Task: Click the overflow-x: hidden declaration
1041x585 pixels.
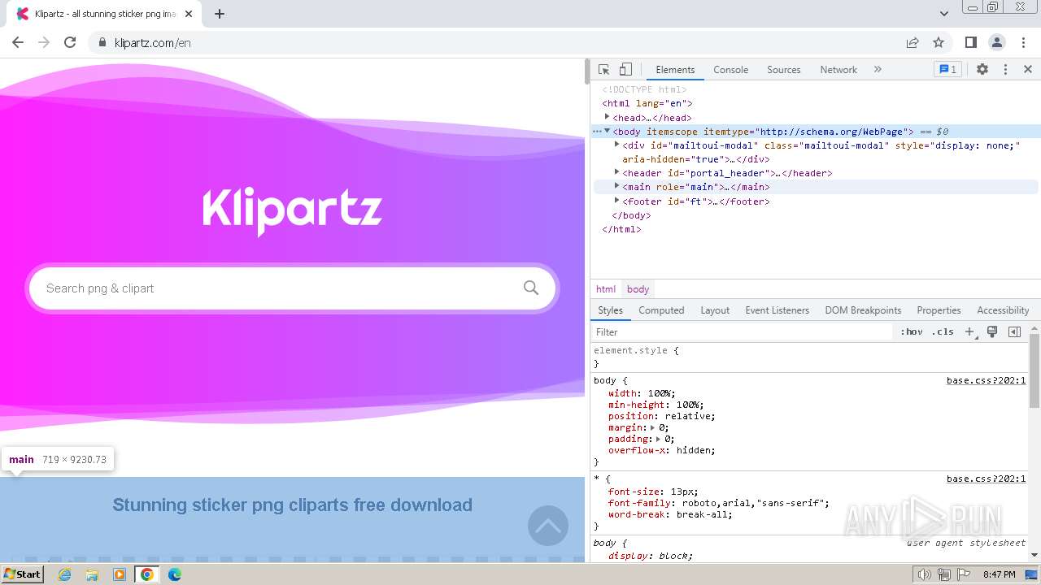Action: tap(662, 450)
